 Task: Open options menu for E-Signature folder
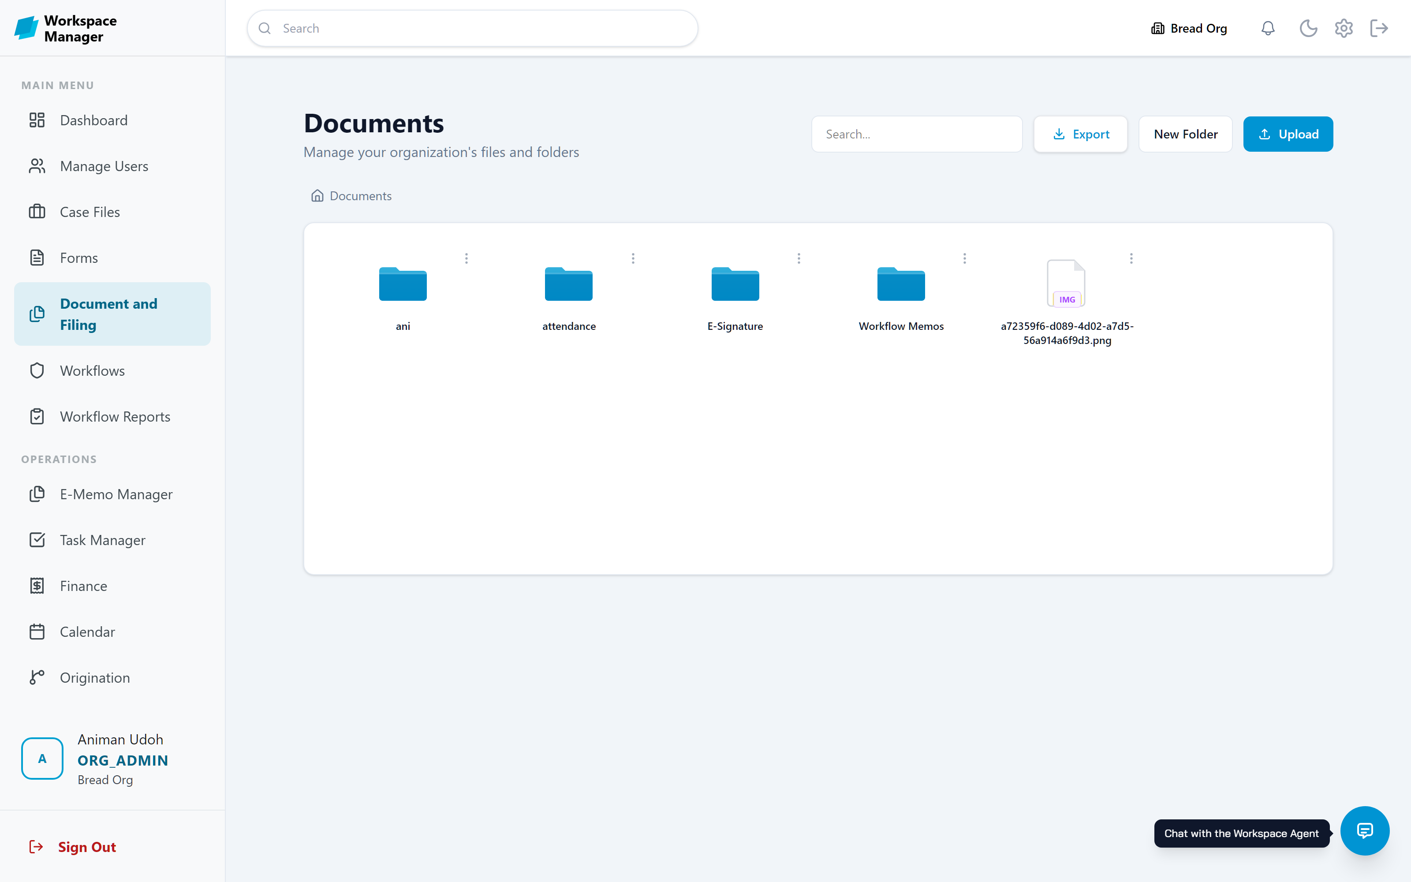(799, 258)
